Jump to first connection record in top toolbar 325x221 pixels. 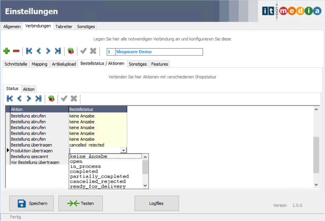point(29,51)
